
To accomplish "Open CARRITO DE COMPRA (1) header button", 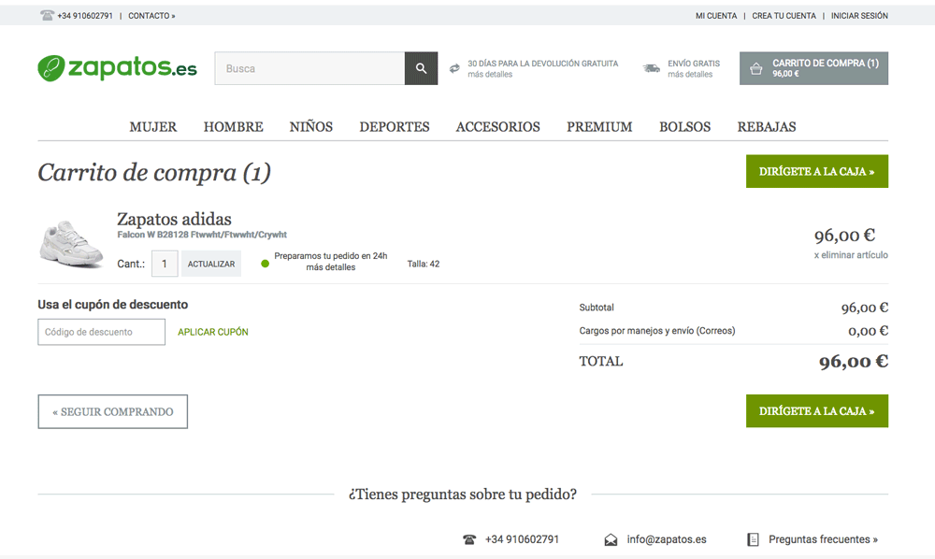I will pos(814,68).
